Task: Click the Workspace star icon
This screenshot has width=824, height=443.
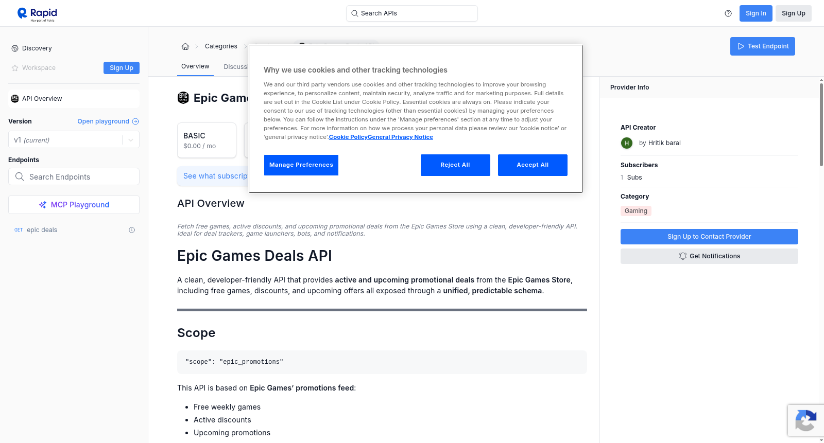Action: 15,68
